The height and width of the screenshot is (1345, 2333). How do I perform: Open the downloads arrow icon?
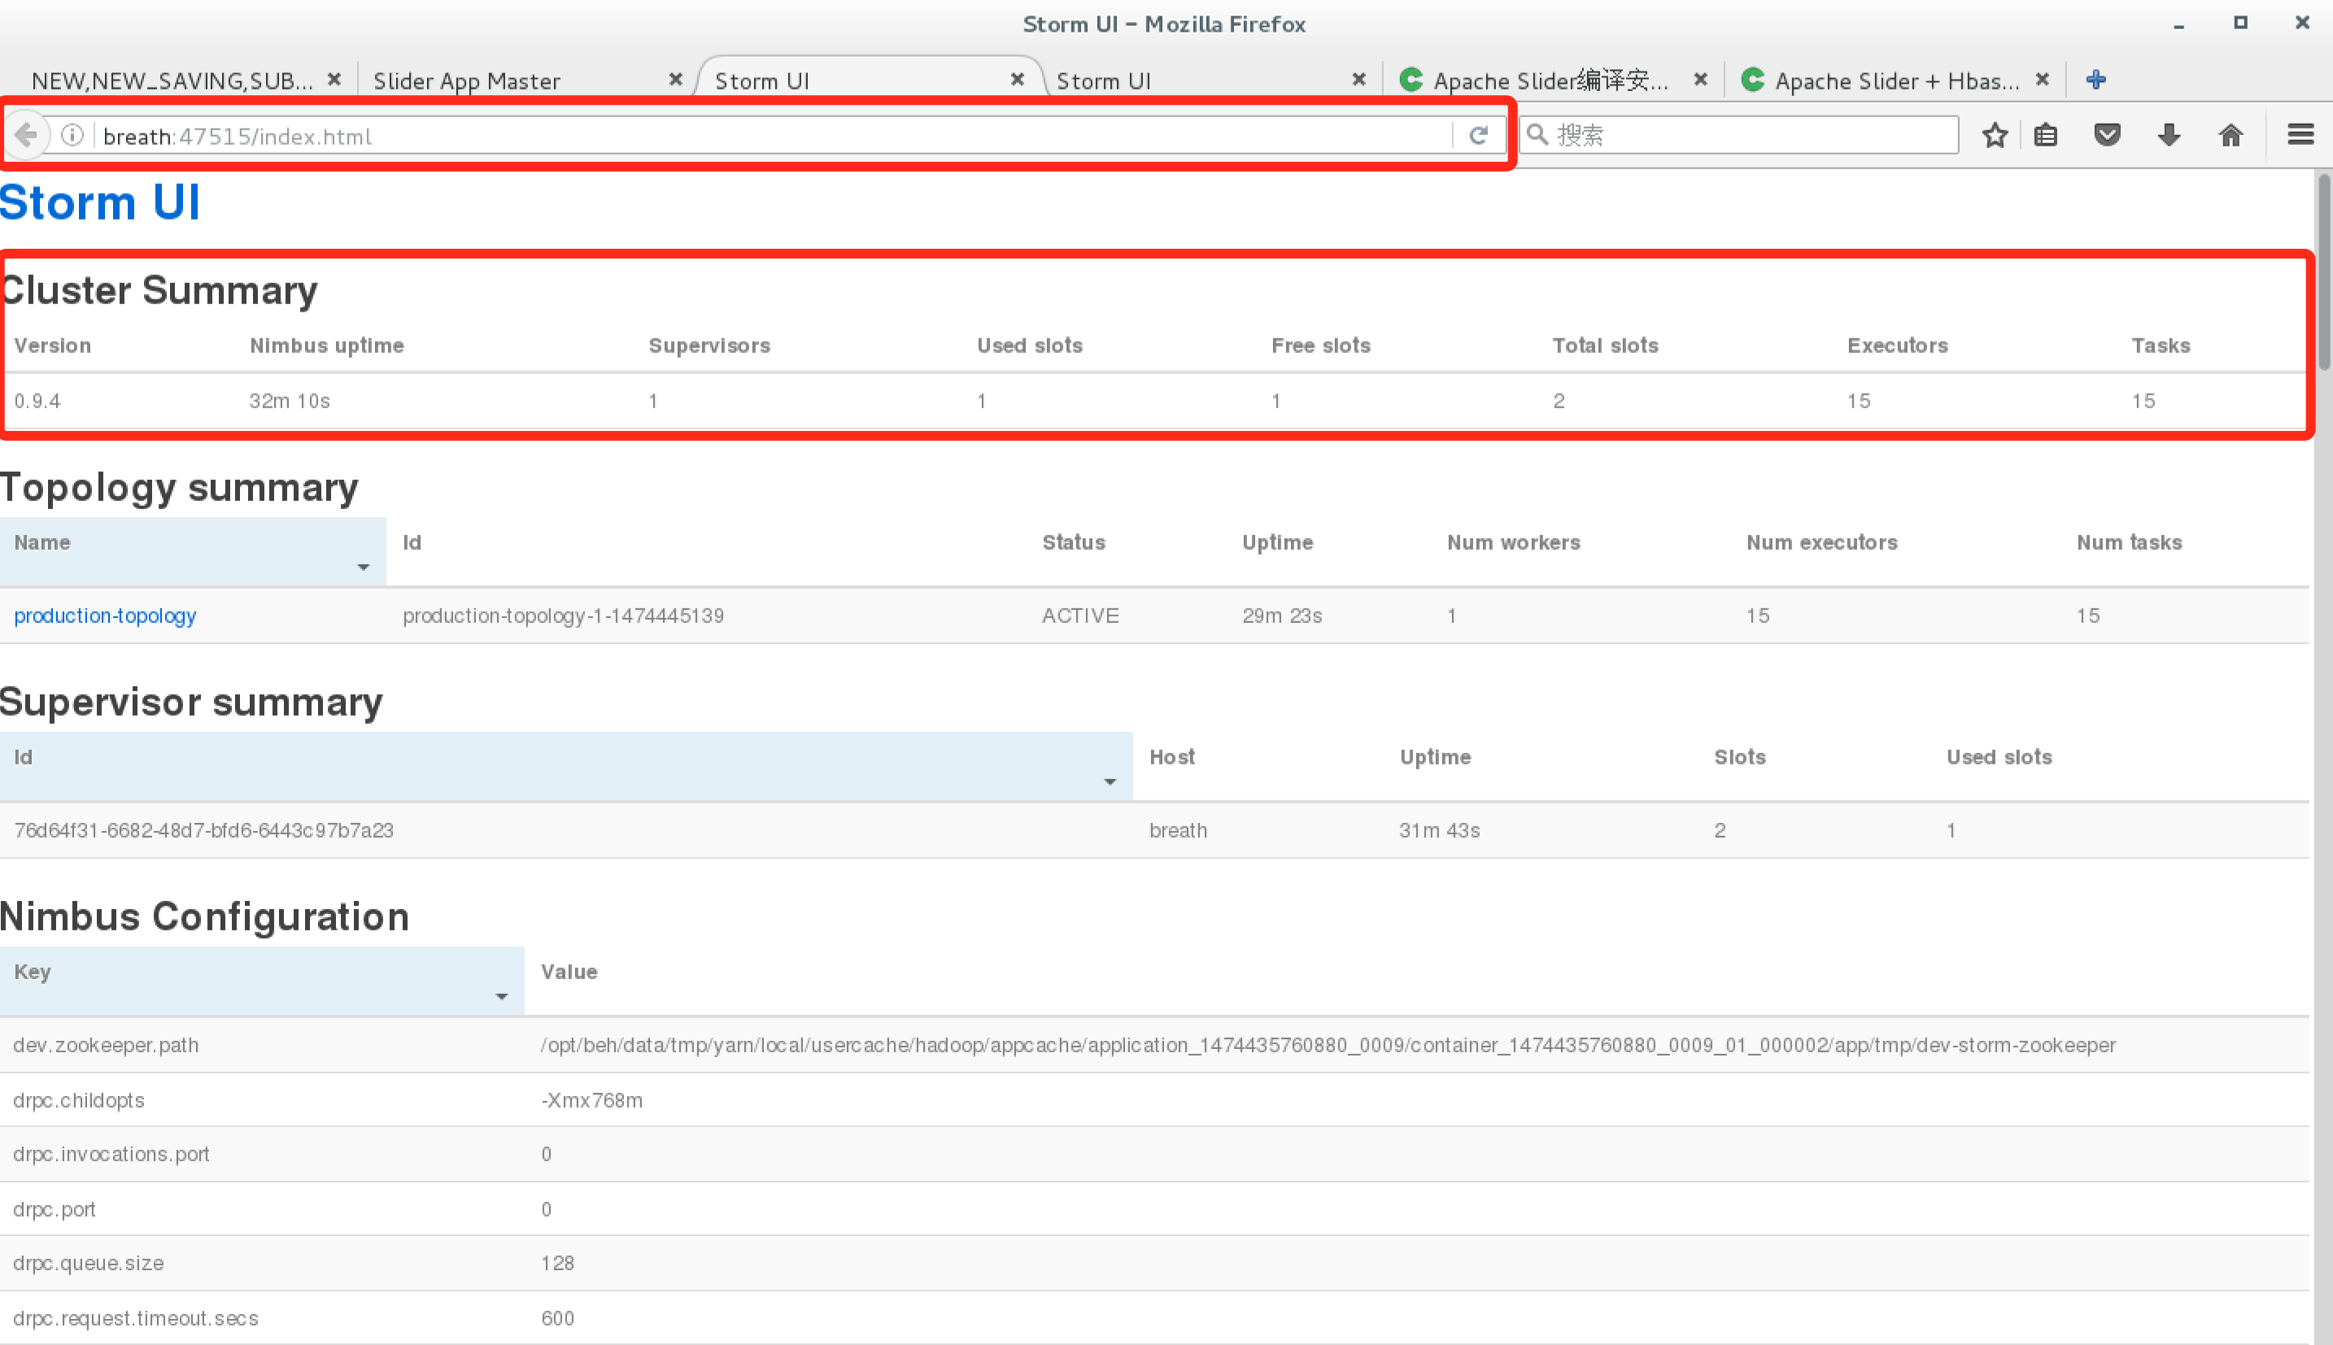(2169, 136)
